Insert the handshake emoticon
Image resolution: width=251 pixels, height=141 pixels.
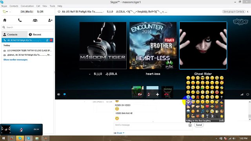point(198,106)
